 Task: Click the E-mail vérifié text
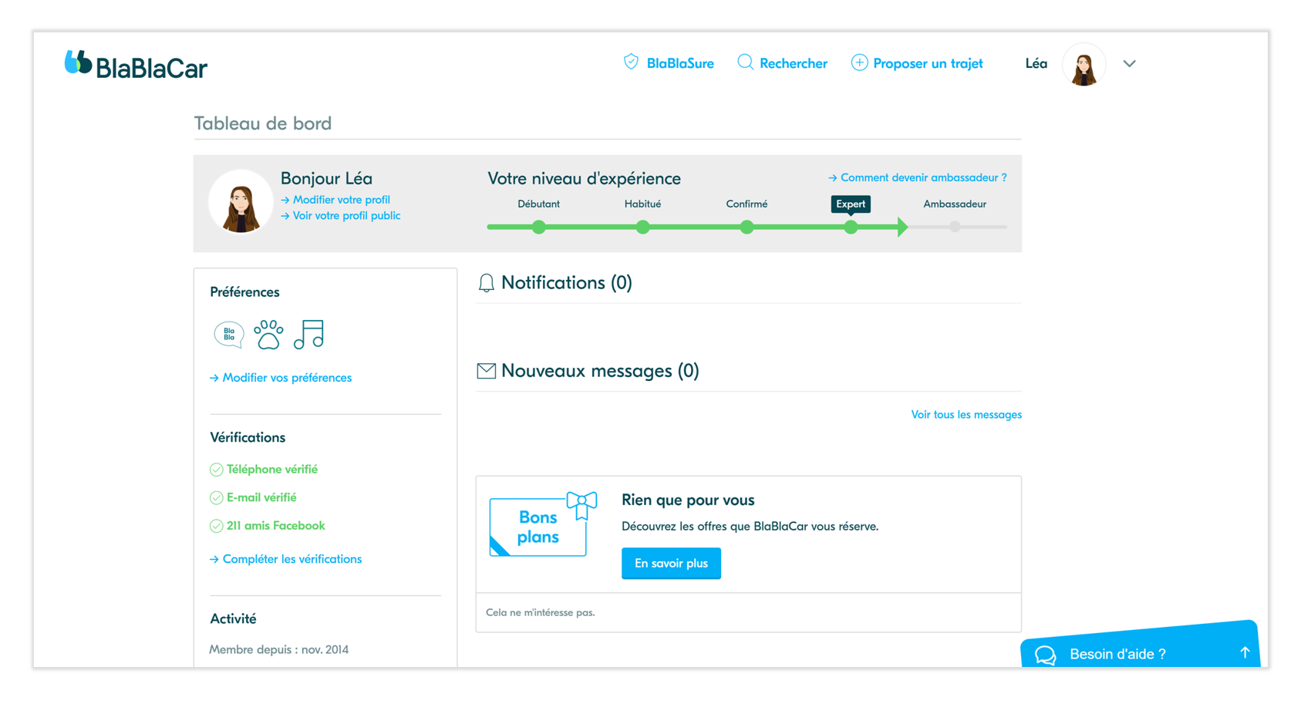[x=261, y=498]
